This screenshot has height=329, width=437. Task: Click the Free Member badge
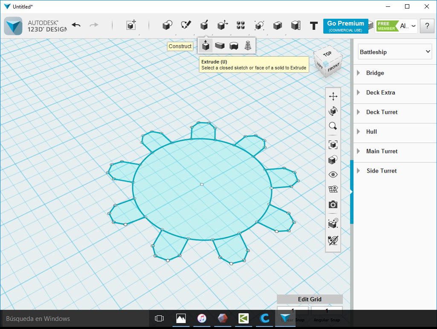(x=387, y=26)
